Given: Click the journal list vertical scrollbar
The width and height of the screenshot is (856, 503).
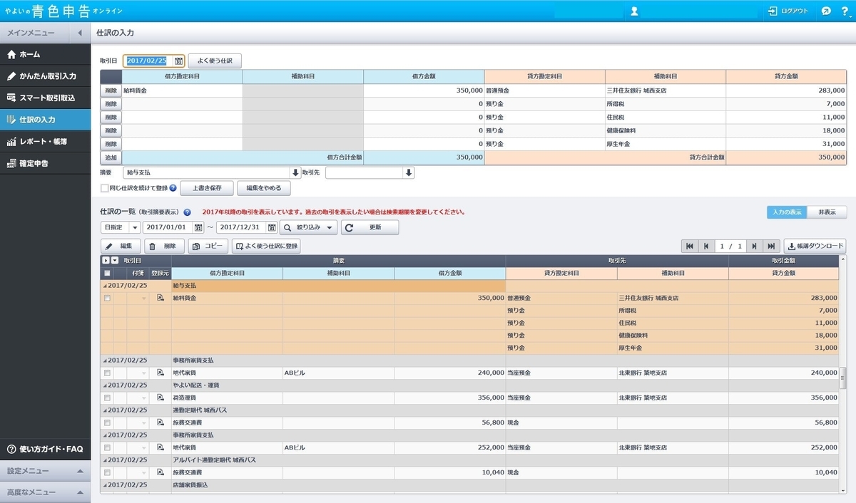Looking at the screenshot, I should pos(842,377).
